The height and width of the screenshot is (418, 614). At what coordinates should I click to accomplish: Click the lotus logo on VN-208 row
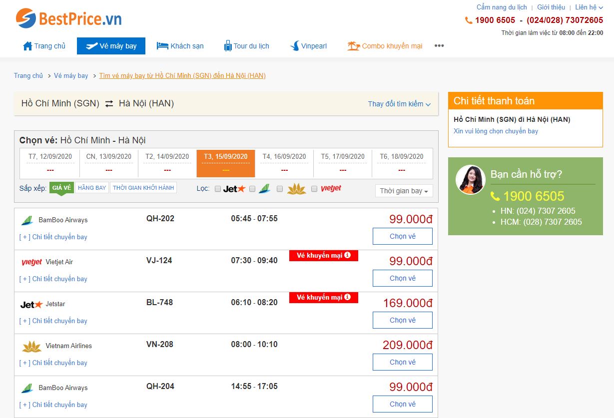[32, 346]
